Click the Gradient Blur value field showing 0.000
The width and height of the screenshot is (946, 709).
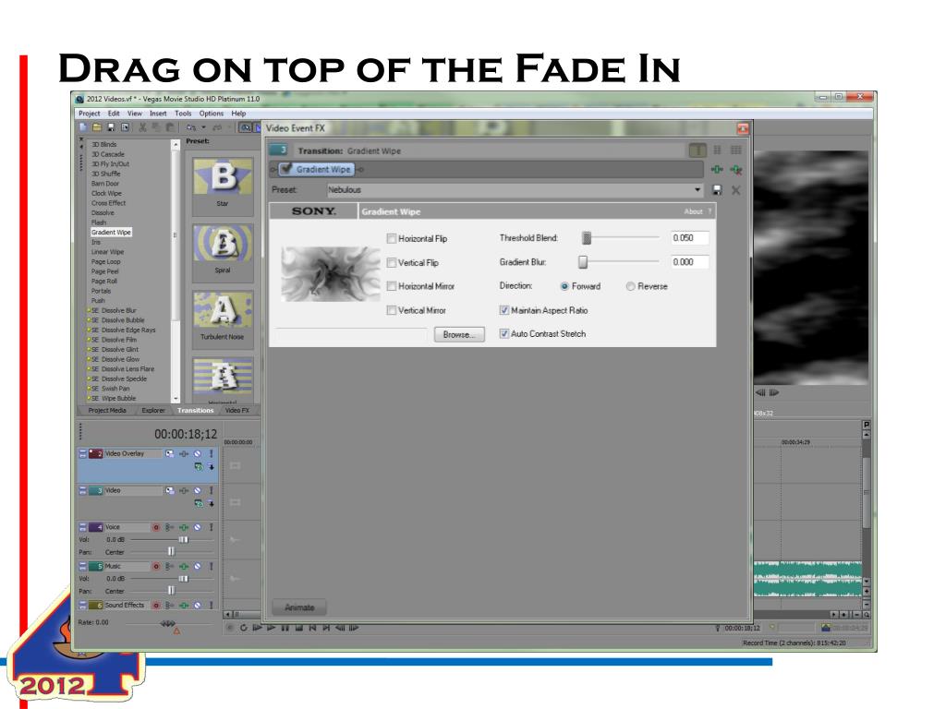[689, 262]
